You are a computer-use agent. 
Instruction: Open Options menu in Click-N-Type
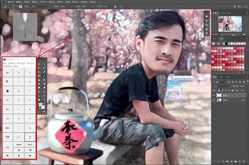point(11,63)
